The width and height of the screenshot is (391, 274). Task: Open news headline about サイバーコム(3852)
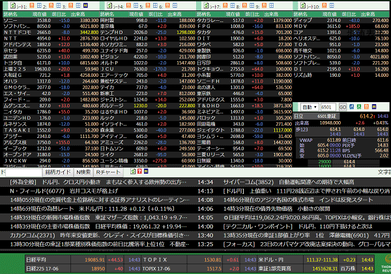point(289,182)
